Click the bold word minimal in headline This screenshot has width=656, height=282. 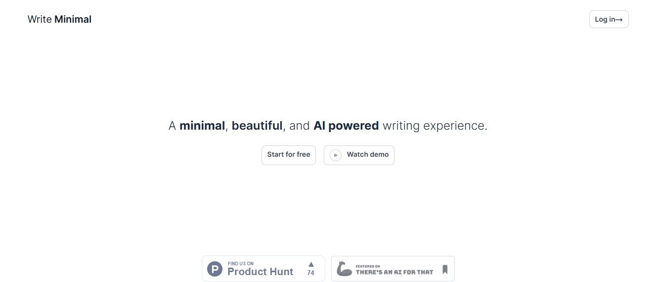[202, 126]
